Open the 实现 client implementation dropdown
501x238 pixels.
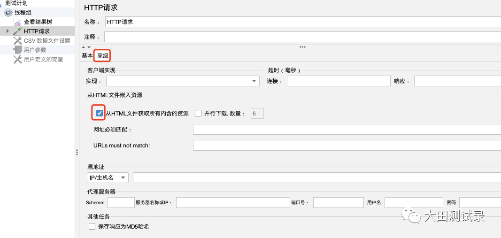[183, 81]
